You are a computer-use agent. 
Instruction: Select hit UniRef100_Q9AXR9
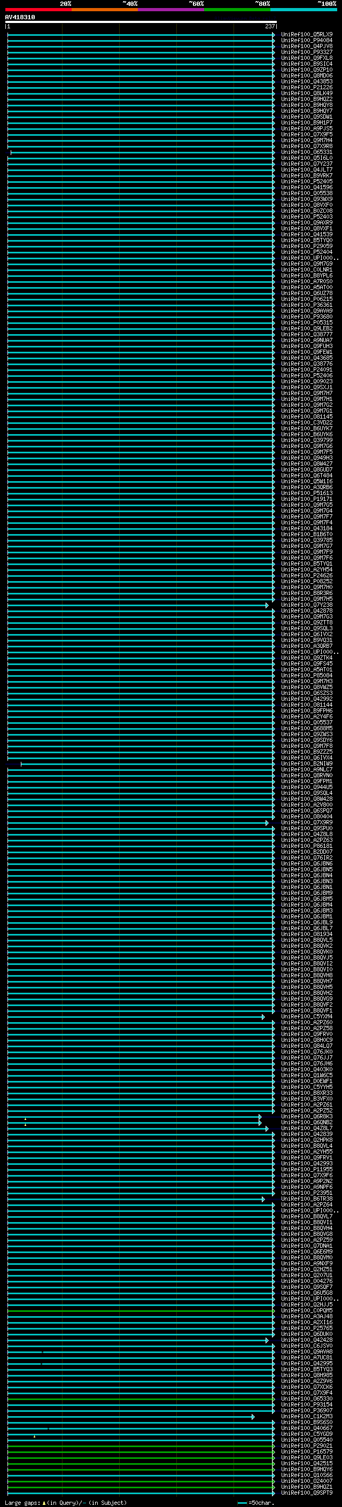point(306,222)
